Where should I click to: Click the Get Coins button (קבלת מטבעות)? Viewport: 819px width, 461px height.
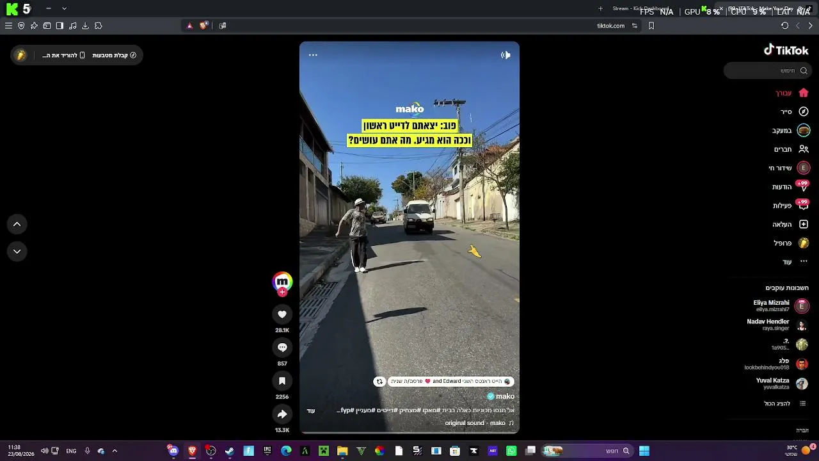(115, 55)
